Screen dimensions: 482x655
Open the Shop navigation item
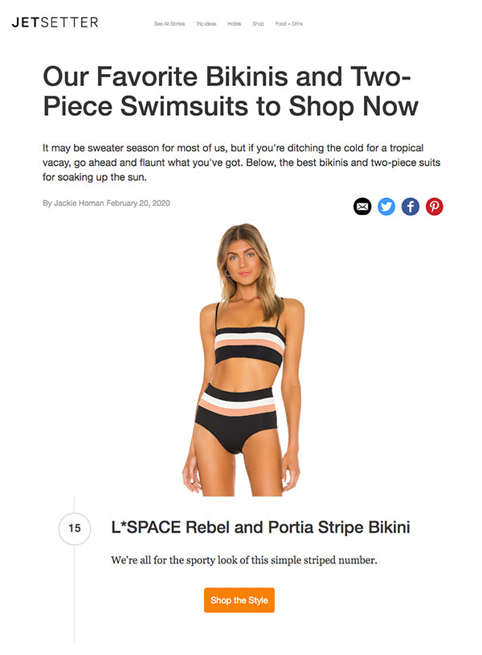coord(258,24)
